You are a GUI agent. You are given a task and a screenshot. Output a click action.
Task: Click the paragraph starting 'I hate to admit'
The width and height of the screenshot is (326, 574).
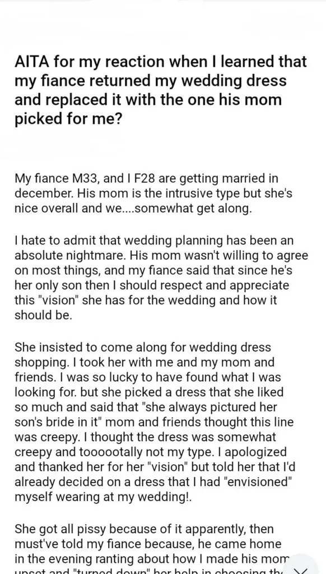pos(161,278)
